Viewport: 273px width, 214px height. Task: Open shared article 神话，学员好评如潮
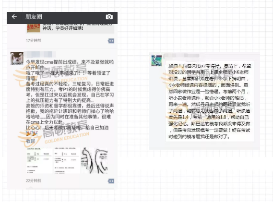point(70,28)
